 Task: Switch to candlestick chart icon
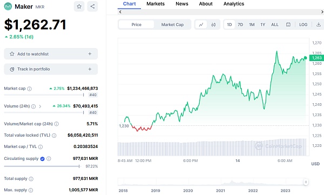[213, 25]
